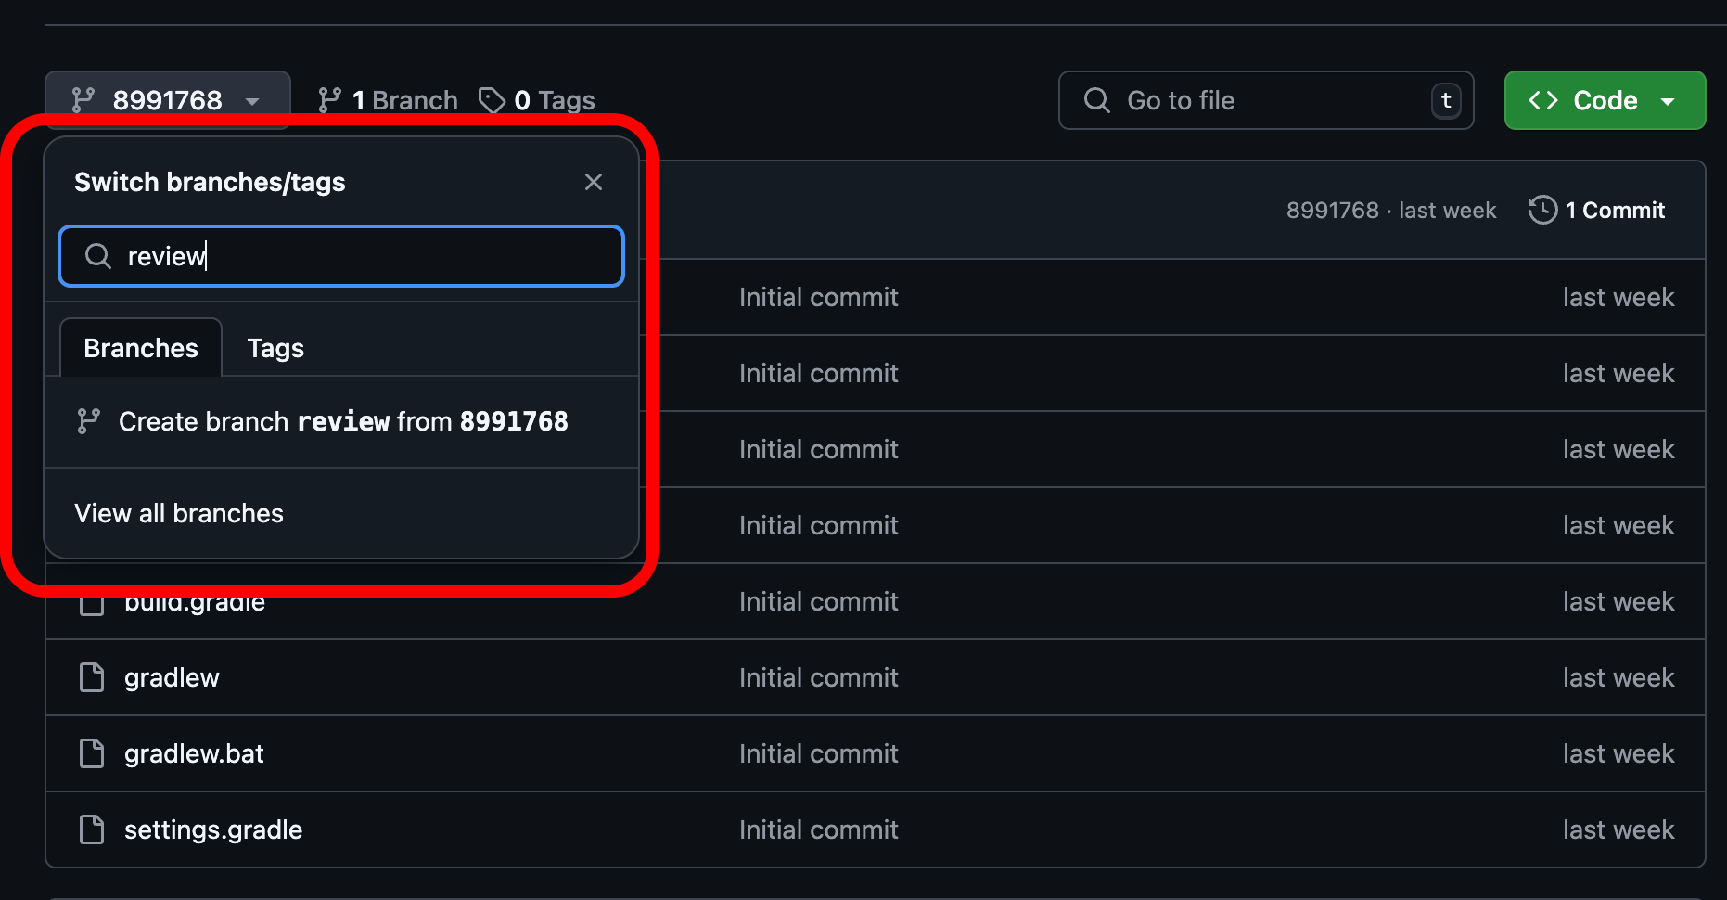
Task: Open the settings.gradle file
Action: coord(213,829)
